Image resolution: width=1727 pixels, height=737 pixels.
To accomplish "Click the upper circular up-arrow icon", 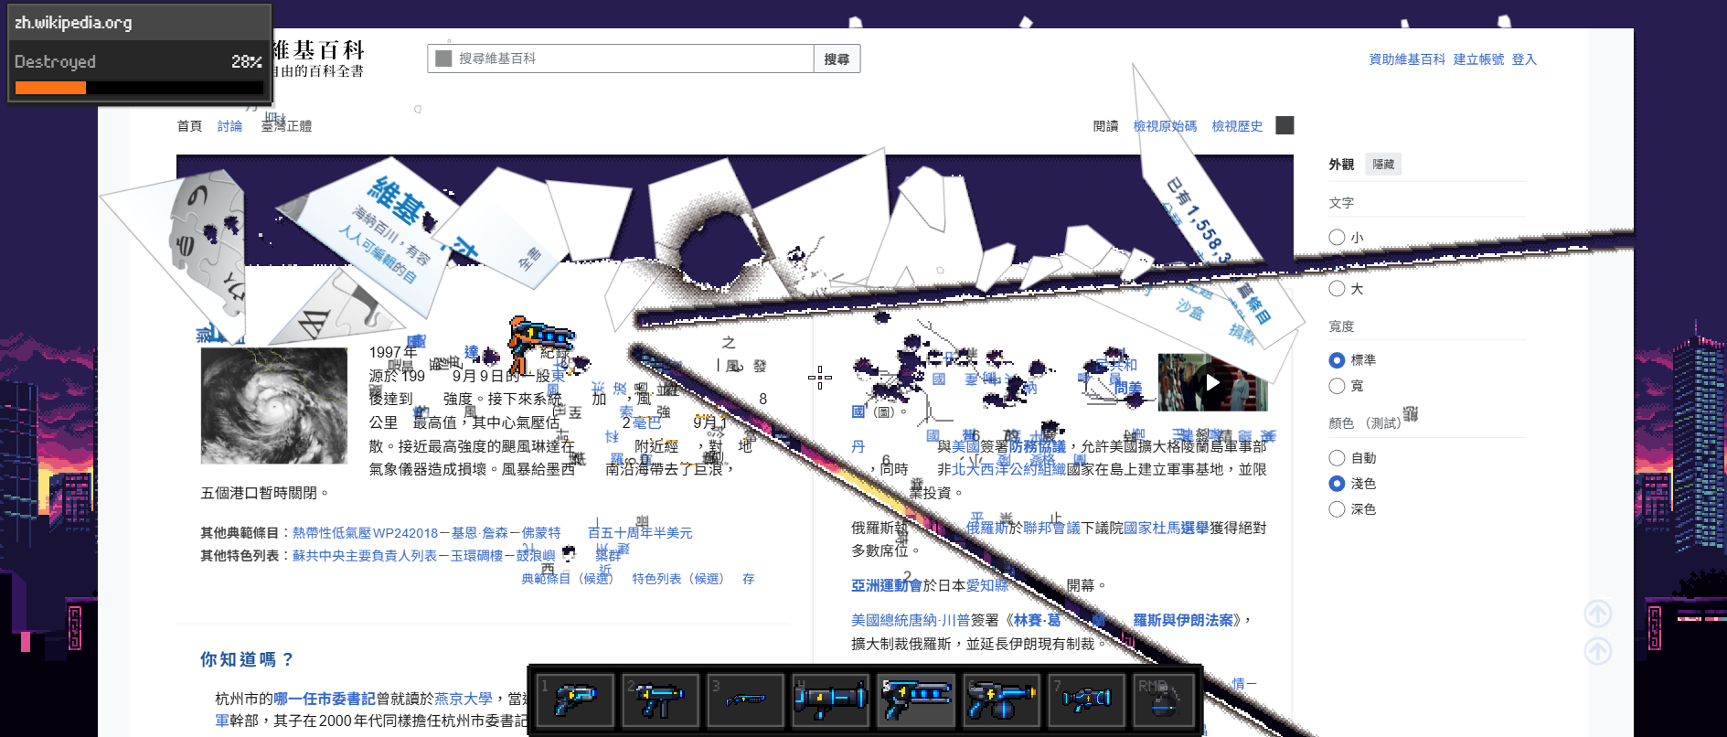I will click(1598, 614).
